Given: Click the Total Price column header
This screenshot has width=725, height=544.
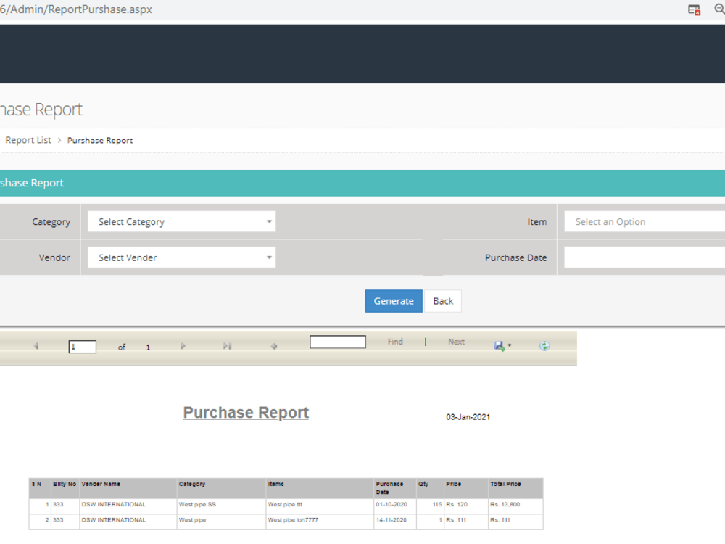Looking at the screenshot, I should pyautogui.click(x=505, y=484).
